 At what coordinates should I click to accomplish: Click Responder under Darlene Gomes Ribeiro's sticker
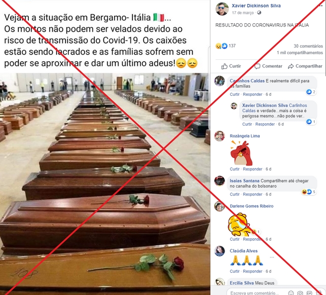[252, 239]
